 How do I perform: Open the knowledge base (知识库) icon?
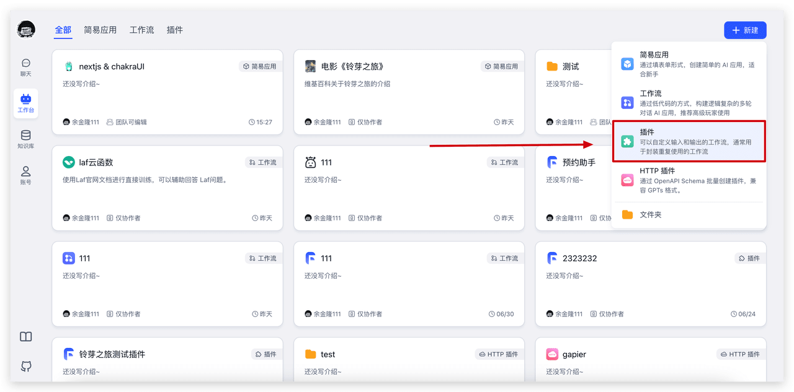(25, 139)
